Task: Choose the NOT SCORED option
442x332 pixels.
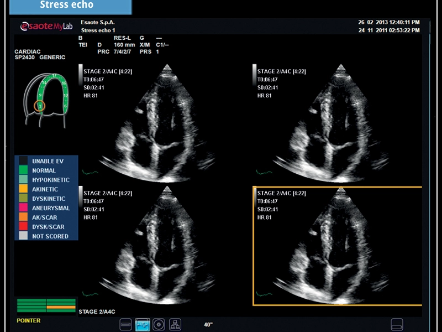Action: point(23,236)
